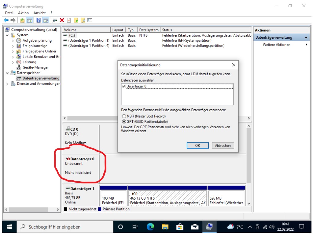Click Computerverwaltung taskbar icon
The image size is (313, 234).
(x=209, y=227)
